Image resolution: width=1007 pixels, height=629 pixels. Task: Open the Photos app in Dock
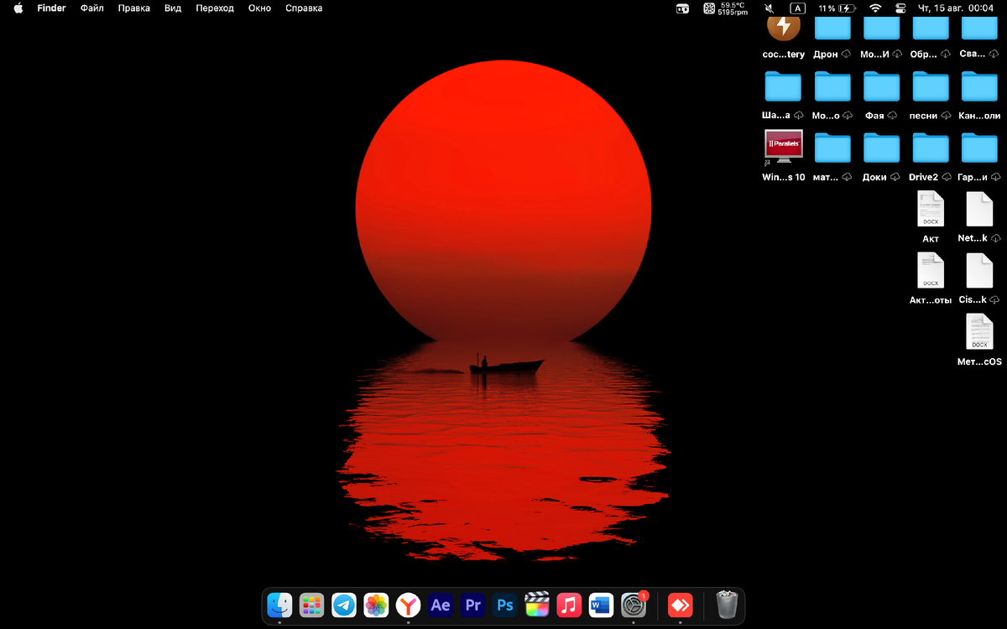pyautogui.click(x=376, y=605)
